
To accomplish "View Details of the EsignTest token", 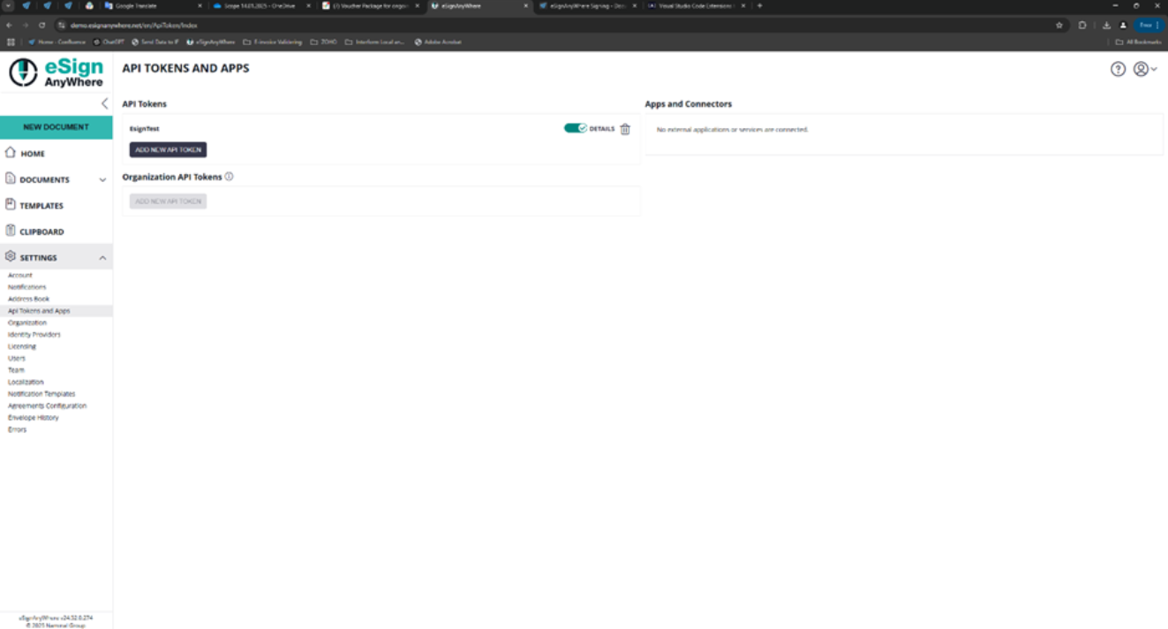I will [602, 129].
